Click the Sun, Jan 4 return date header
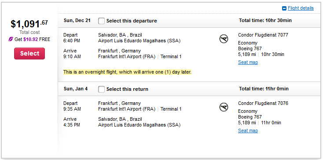The image size is (323, 160). (76, 89)
